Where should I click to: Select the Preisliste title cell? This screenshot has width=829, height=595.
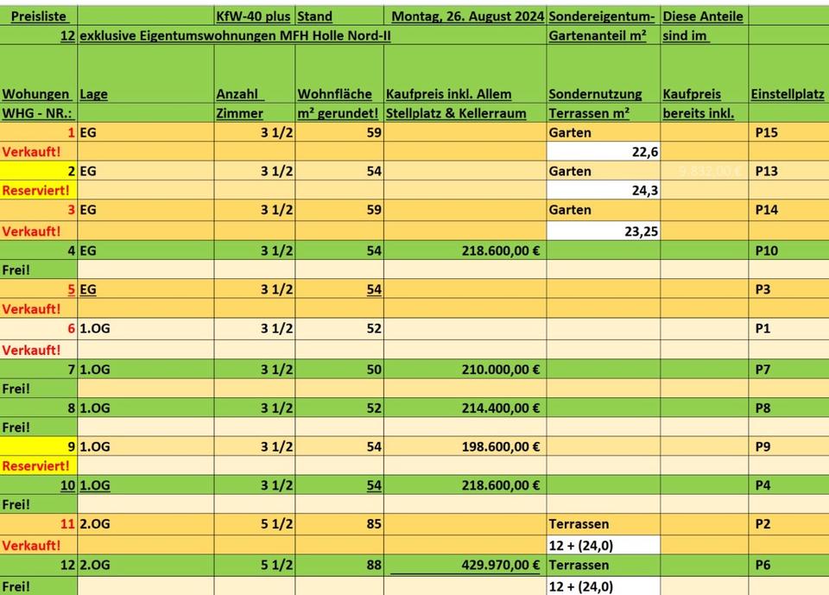point(39,16)
